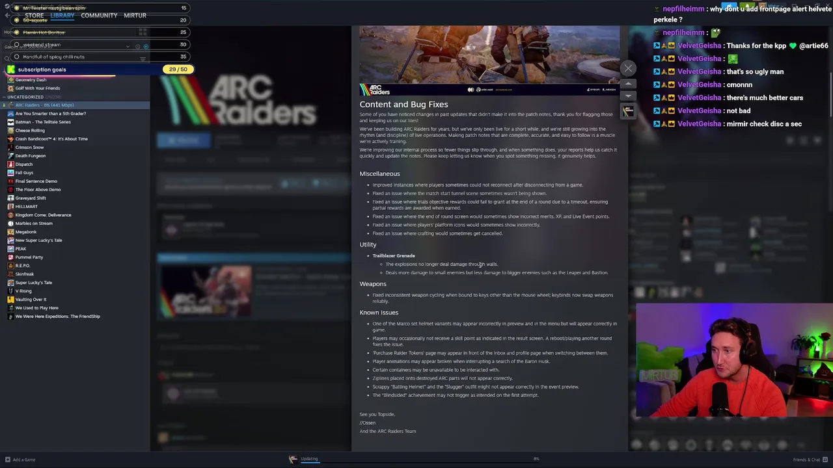The width and height of the screenshot is (833, 468).
Task: Open the Updating download status
Action: point(309,459)
